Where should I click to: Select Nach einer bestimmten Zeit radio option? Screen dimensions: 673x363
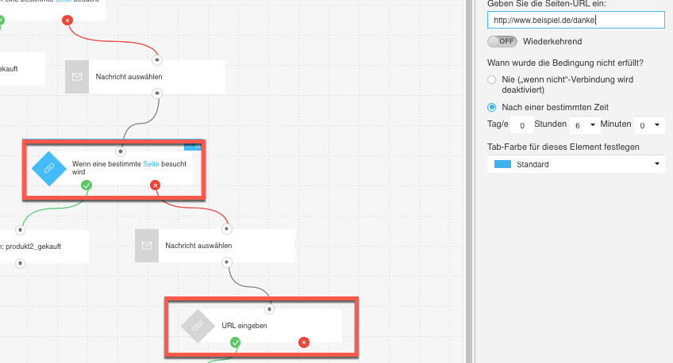click(492, 107)
